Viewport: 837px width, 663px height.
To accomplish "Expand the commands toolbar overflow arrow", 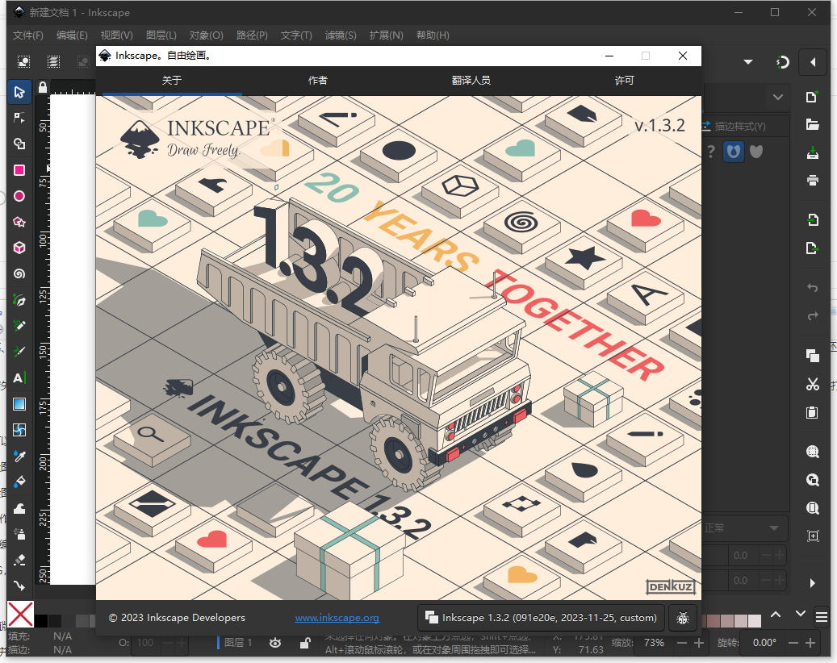I will click(813, 583).
